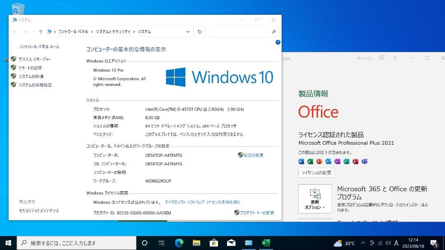Launch Microsoft Edge from taskbar

[179, 243]
